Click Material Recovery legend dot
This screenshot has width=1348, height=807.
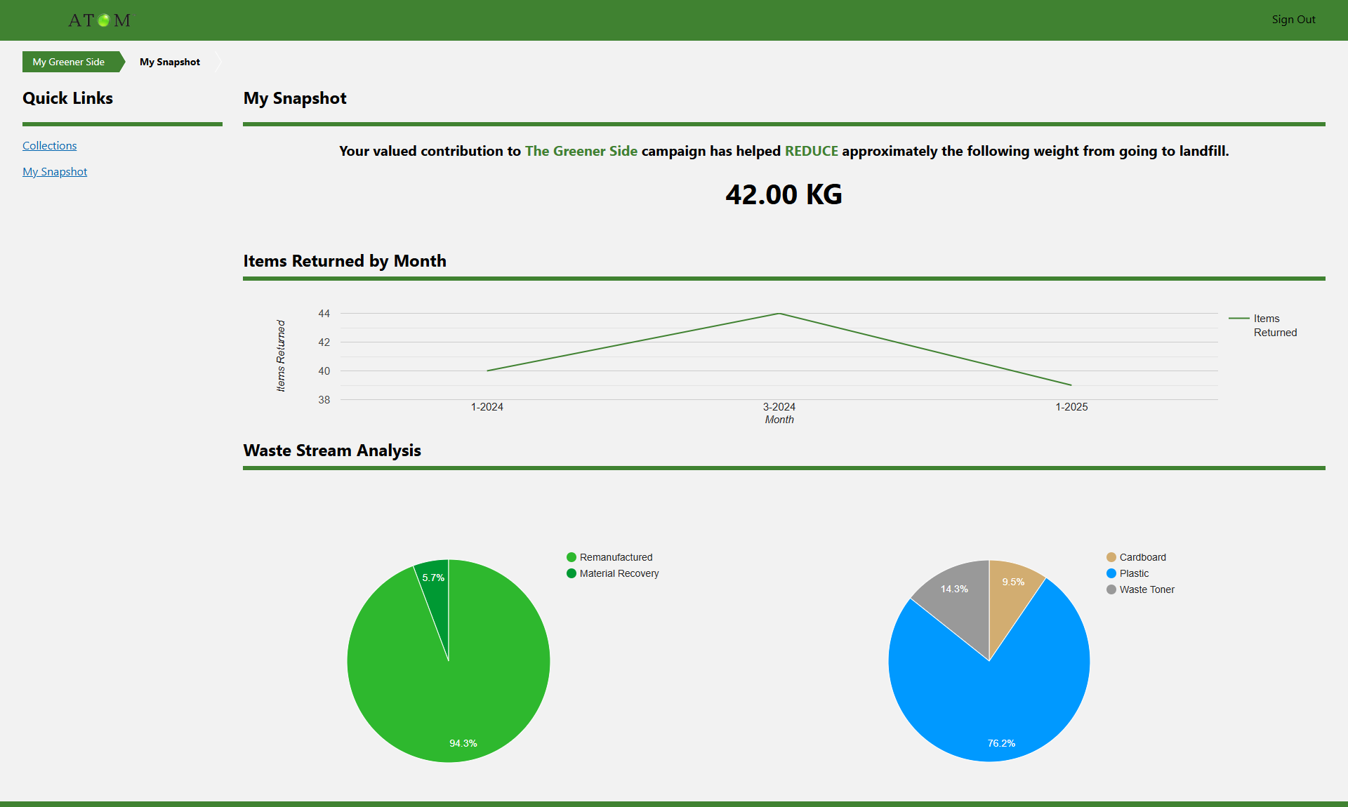click(x=571, y=573)
